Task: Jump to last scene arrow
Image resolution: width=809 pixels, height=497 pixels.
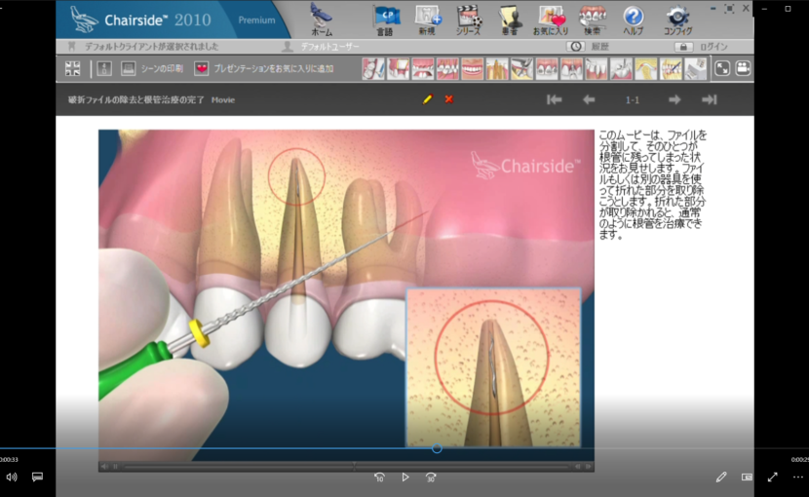Action: point(710,99)
